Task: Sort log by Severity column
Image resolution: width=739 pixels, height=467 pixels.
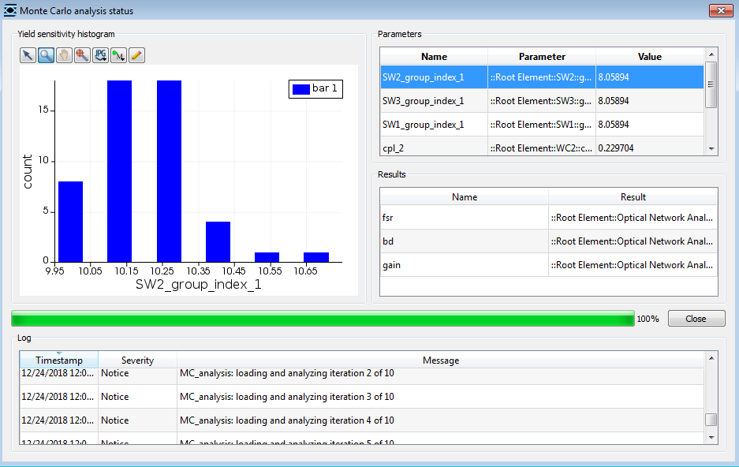Action: click(137, 360)
